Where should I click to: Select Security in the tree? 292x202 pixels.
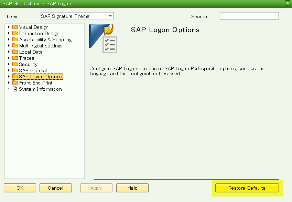pos(28,64)
